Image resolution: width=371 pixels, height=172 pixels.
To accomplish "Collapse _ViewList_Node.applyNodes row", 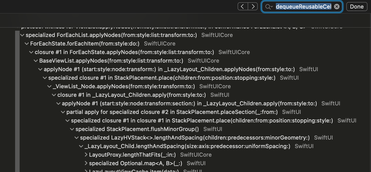I will (x=49, y=87).
